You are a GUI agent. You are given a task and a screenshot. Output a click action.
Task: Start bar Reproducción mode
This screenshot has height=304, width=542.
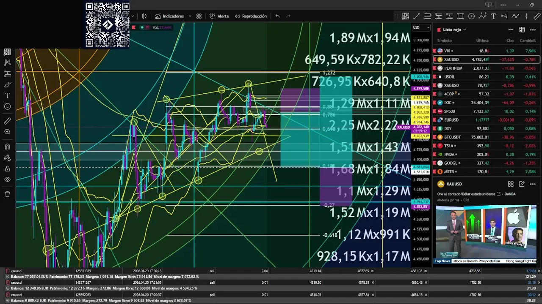[250, 16]
